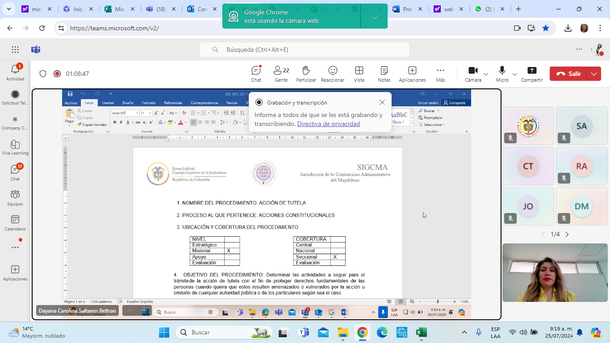Expand the Salir leave options arrow
Image resolution: width=610 pixels, height=343 pixels.
(x=594, y=74)
